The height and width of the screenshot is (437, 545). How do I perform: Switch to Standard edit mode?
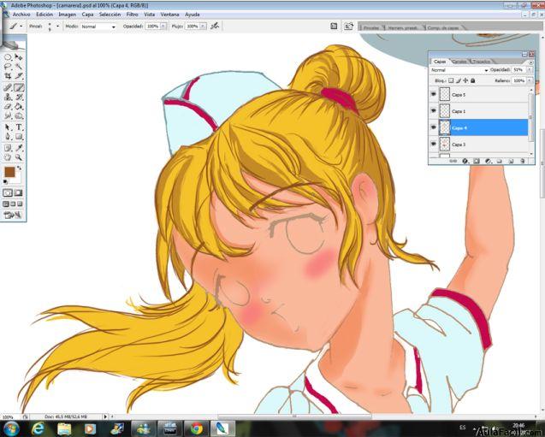(x=8, y=192)
